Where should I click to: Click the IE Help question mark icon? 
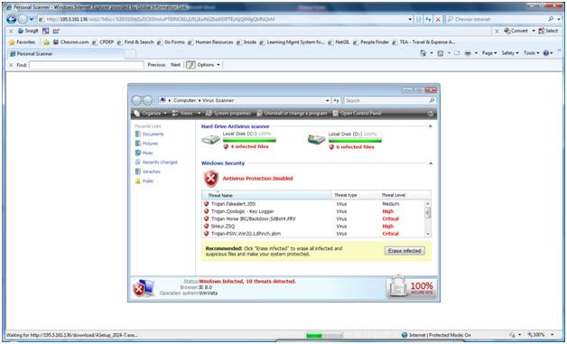pyautogui.click(x=546, y=53)
